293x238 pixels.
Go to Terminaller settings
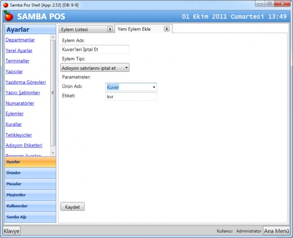(x=18, y=61)
